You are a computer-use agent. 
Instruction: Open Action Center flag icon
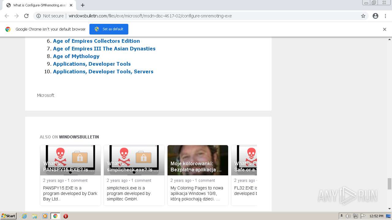pos(362,216)
